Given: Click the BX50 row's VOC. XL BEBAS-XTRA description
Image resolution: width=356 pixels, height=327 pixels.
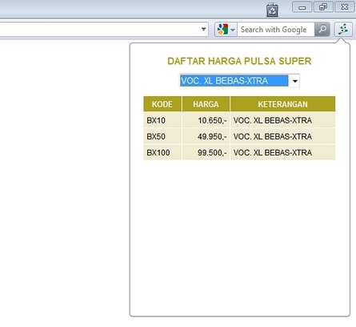Looking at the screenshot, I should pyautogui.click(x=282, y=136).
